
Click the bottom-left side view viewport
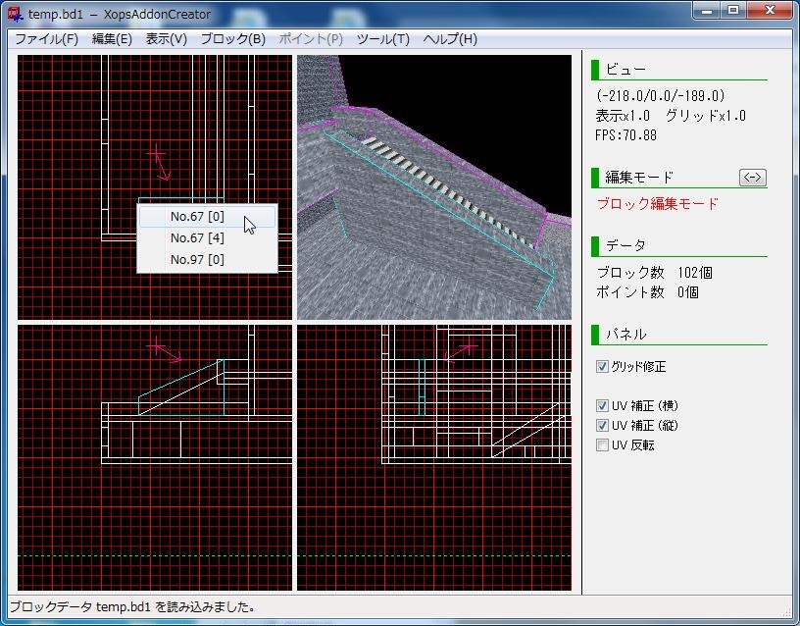pyautogui.click(x=155, y=457)
